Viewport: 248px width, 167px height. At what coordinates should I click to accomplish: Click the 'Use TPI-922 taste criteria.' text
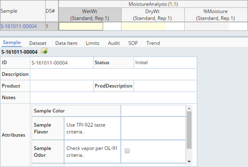86,128
